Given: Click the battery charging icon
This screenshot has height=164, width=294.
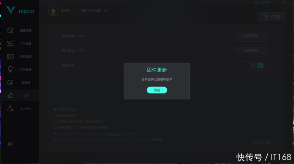Looking at the screenshot, I should pos(256,2).
